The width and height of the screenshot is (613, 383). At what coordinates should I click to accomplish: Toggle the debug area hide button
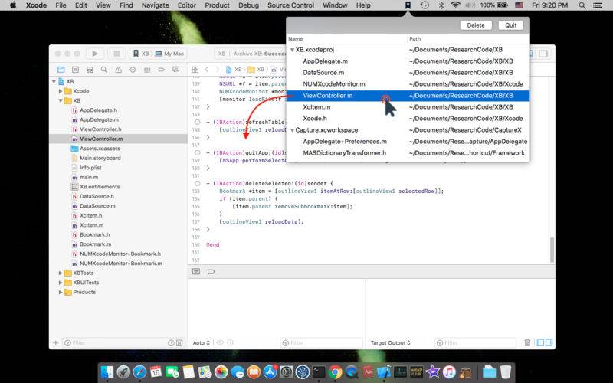click(x=196, y=272)
